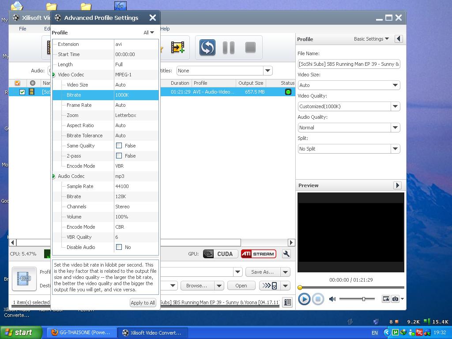Open the File menu

point(23,29)
